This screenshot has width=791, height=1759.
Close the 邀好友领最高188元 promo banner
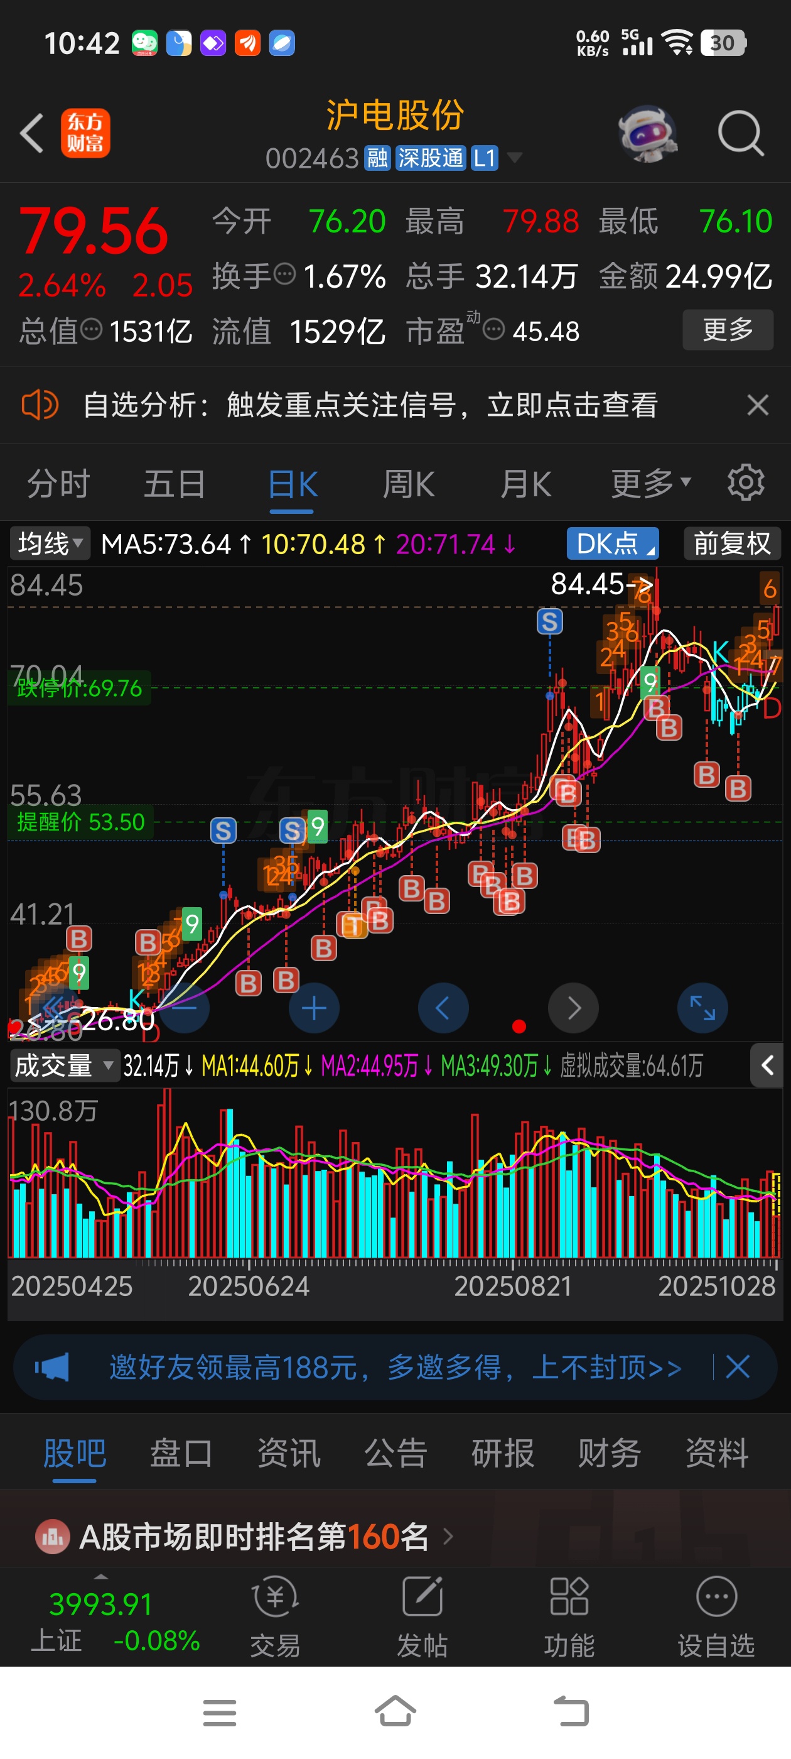click(738, 1367)
